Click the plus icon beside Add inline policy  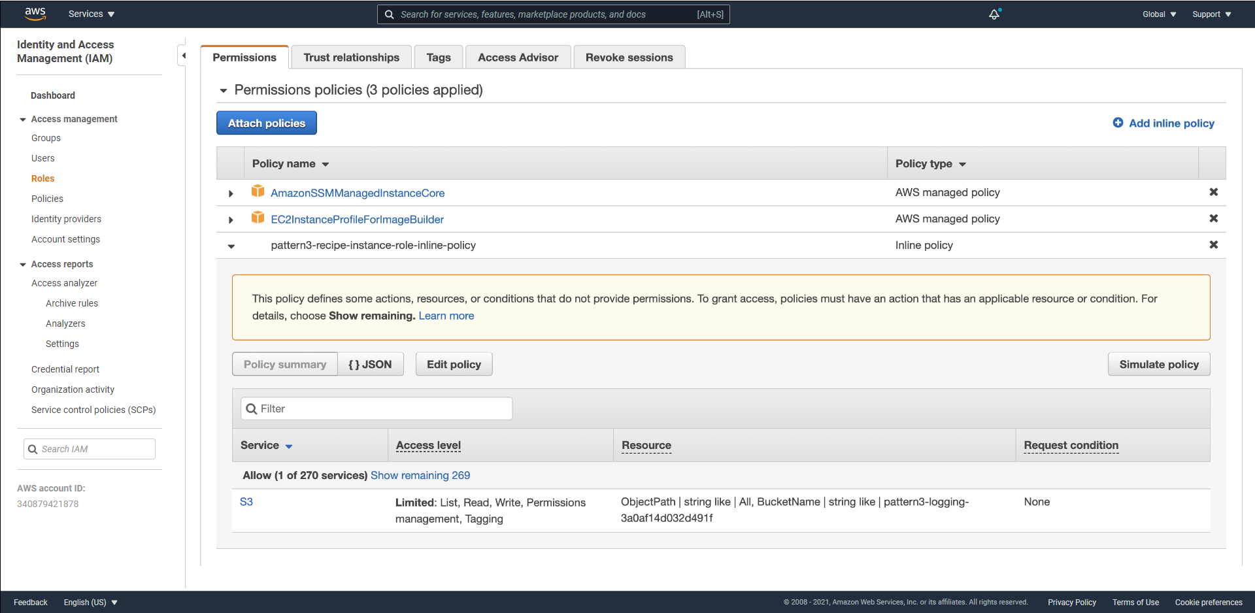click(x=1118, y=123)
